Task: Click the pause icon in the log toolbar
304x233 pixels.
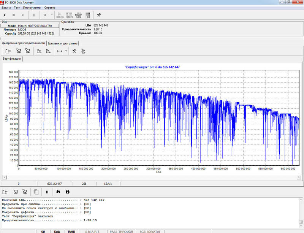Action: point(47,192)
